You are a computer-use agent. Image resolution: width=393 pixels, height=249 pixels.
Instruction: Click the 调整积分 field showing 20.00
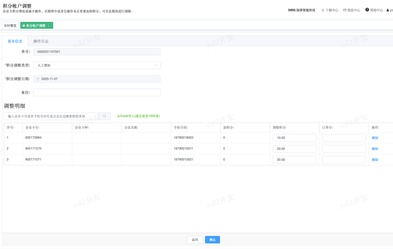click(x=295, y=149)
